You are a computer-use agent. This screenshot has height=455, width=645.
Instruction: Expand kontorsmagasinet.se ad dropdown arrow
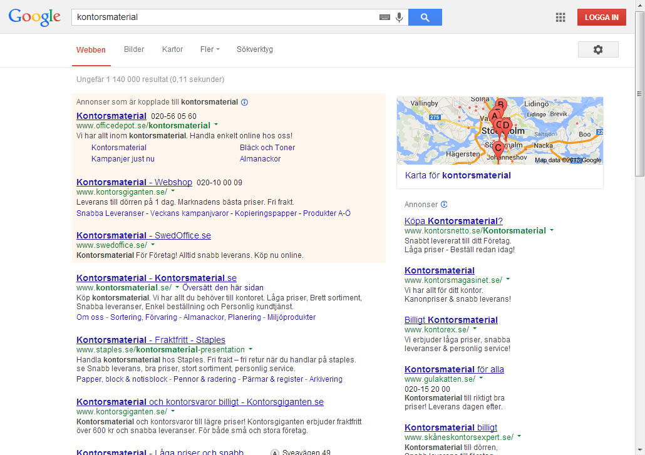pyautogui.click(x=508, y=279)
